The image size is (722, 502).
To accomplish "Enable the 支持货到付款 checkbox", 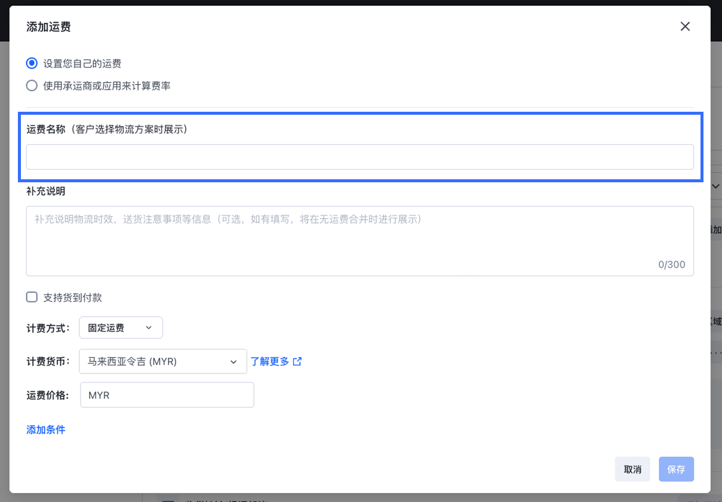I will point(32,297).
